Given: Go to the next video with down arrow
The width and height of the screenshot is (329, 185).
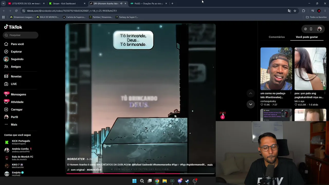Looking at the screenshot, I should pyautogui.click(x=251, y=104).
